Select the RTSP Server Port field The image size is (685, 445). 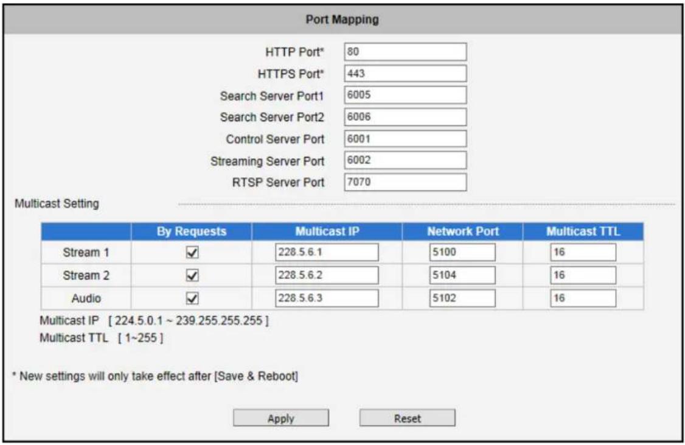click(x=405, y=182)
